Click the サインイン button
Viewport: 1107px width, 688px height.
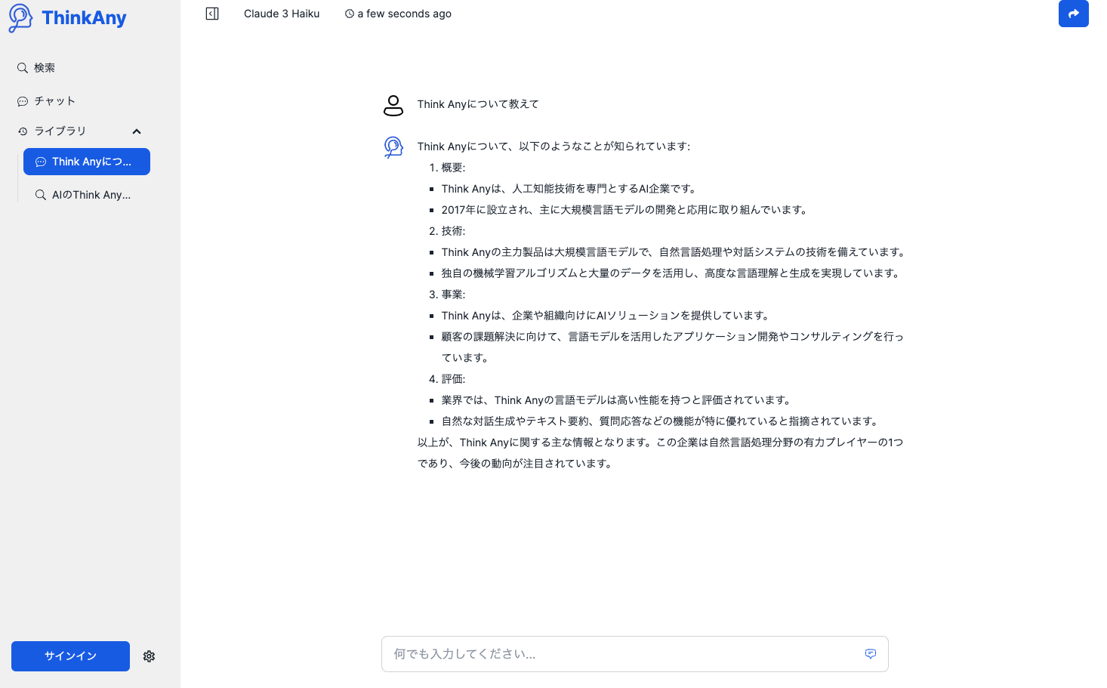(x=70, y=656)
